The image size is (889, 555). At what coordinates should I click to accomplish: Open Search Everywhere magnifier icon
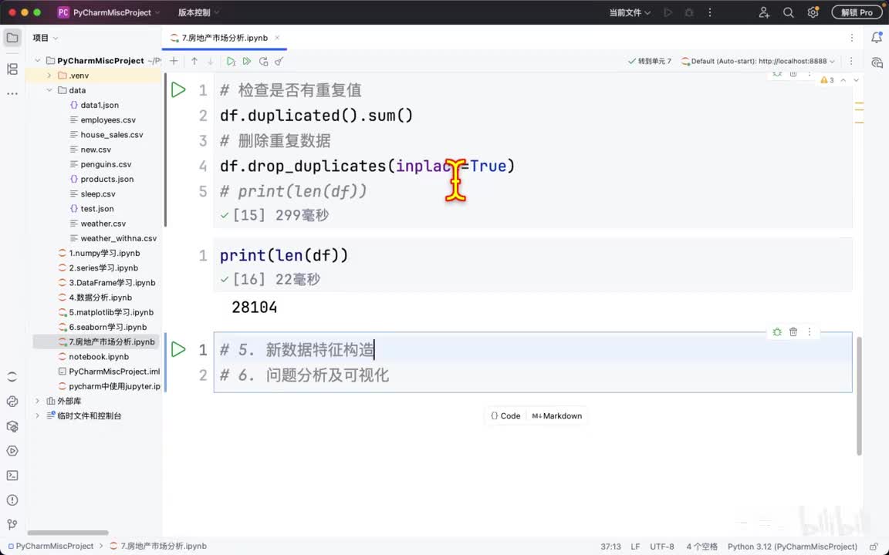point(788,12)
